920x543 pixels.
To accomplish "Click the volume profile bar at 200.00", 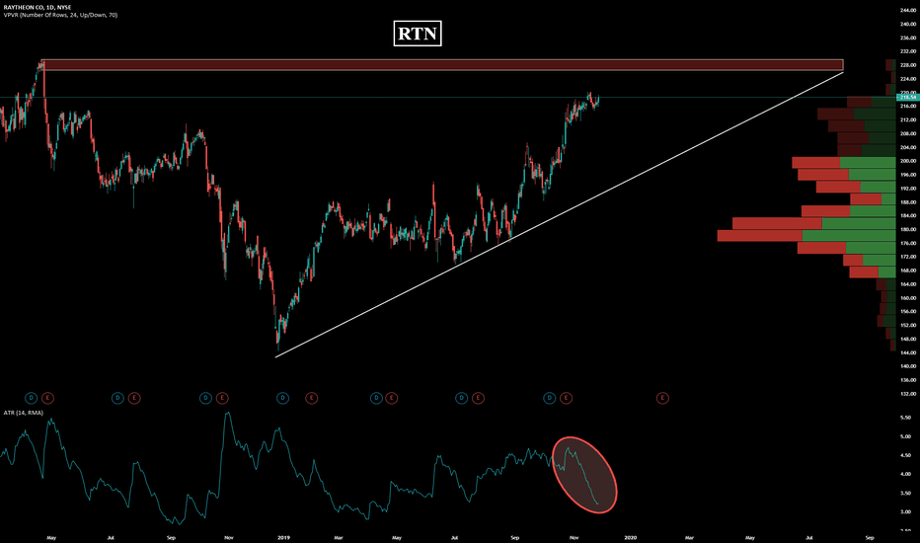I will point(844,163).
